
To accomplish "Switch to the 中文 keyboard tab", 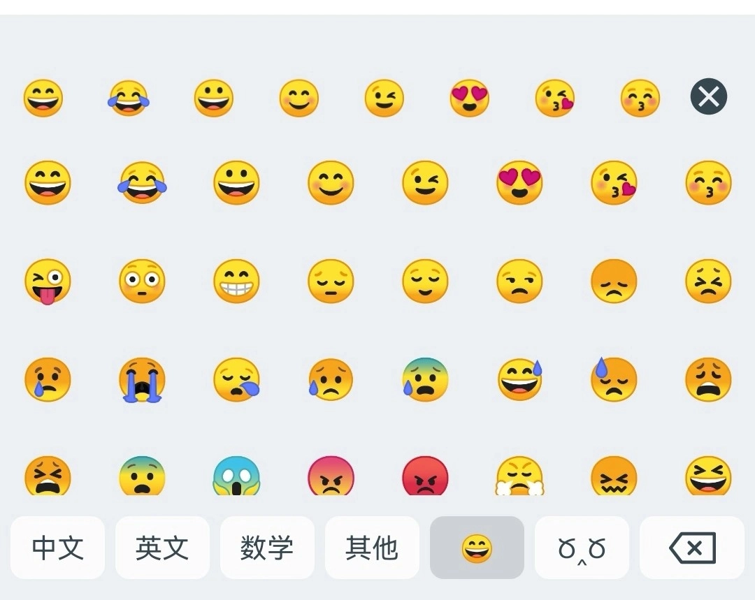I will click(57, 548).
